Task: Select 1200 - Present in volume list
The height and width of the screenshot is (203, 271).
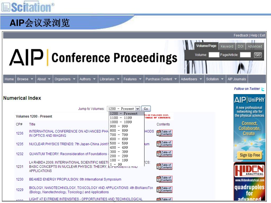Action: (x=127, y=114)
